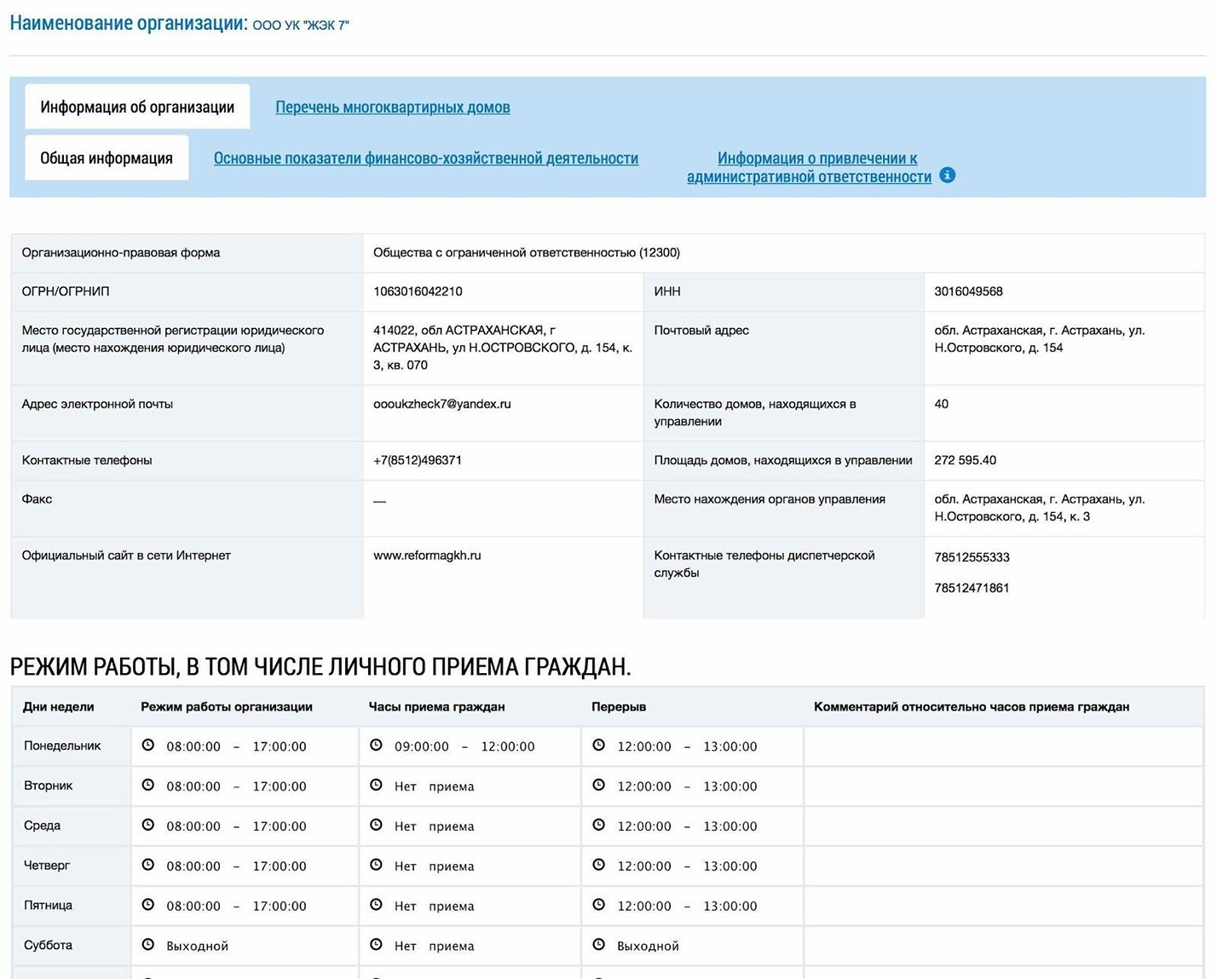This screenshot has height=979, width=1217.
Task: Click clock icon in Пятница reception hours cell
Action: click(376, 905)
